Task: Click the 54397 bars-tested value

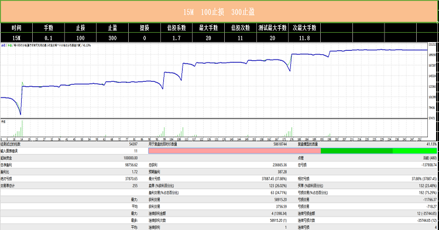Action: point(133,144)
